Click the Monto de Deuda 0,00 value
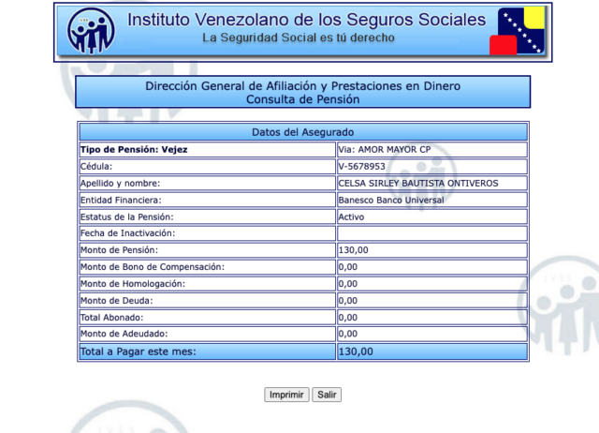 coord(348,301)
